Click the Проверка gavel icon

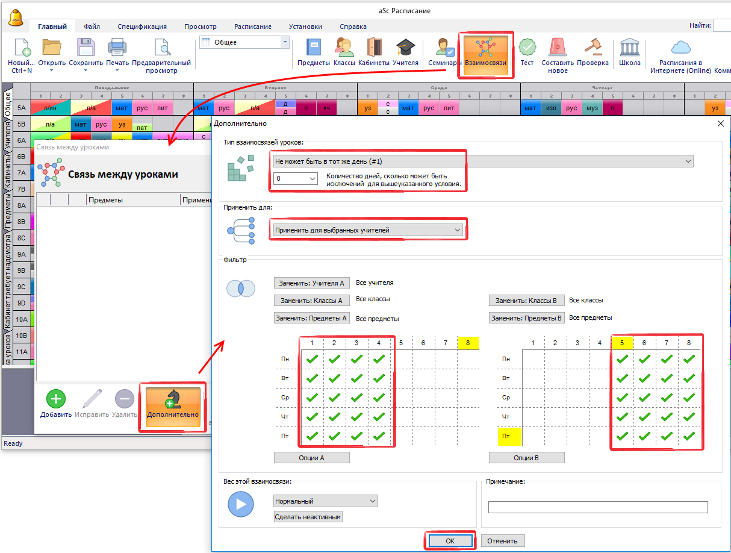tap(593, 48)
